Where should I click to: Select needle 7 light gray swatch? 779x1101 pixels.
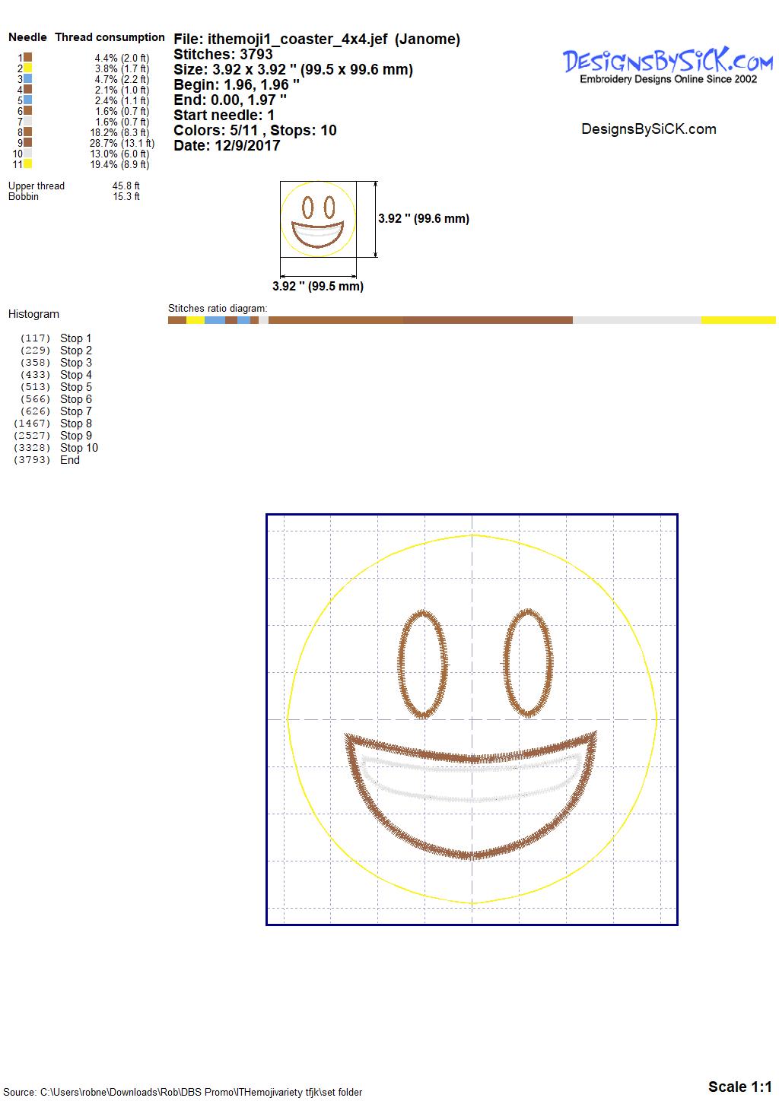point(27,122)
